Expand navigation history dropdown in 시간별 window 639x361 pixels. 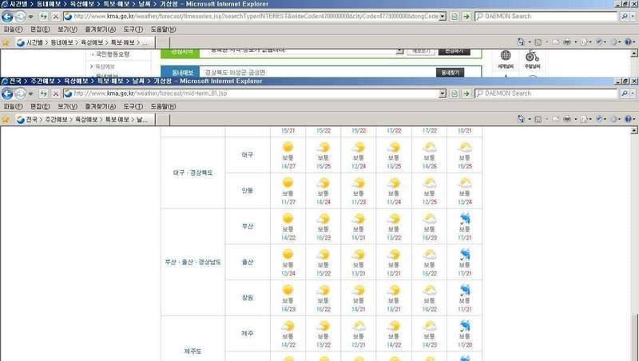[x=31, y=17]
